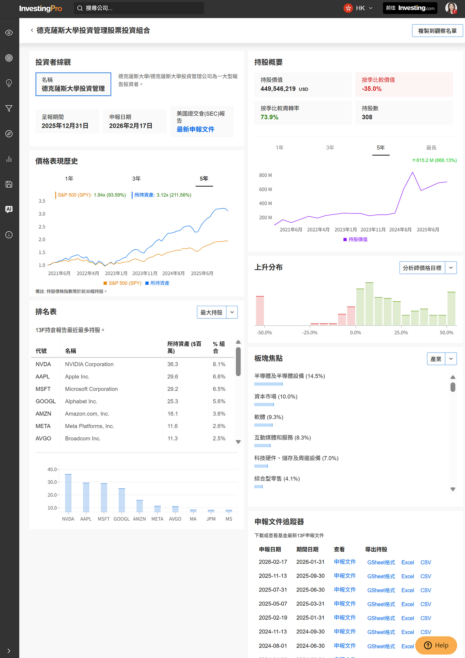Open the funnel screener icon
Image resolution: width=465 pixels, height=658 pixels.
(x=9, y=108)
